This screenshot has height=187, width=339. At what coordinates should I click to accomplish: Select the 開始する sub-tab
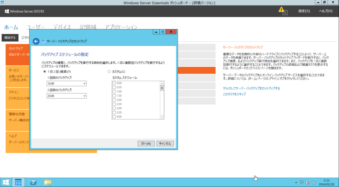[10, 38]
